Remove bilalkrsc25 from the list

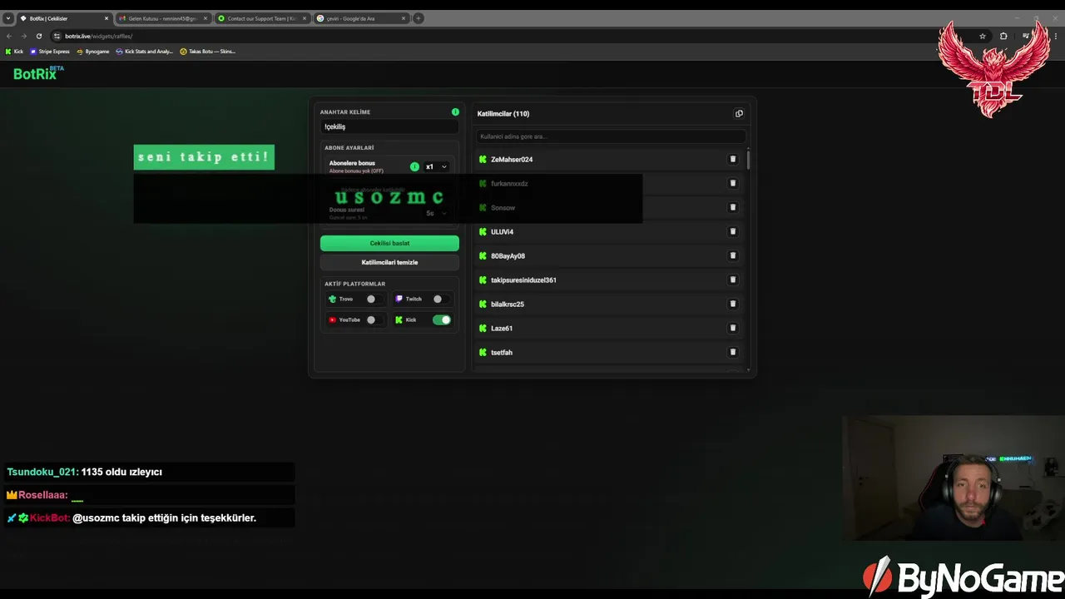click(x=733, y=304)
